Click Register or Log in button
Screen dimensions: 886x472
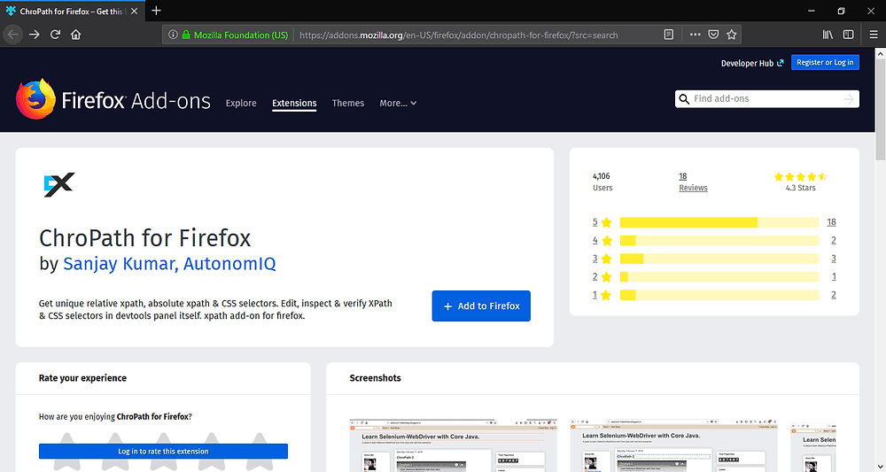(825, 63)
